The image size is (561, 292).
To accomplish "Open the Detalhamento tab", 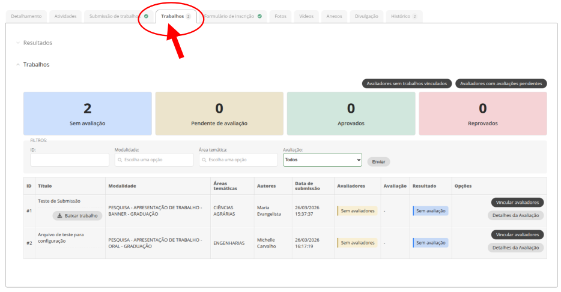I will (26, 16).
